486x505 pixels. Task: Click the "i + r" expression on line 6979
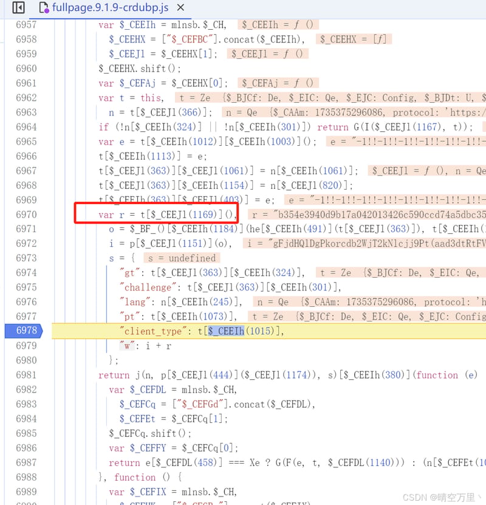click(158, 346)
